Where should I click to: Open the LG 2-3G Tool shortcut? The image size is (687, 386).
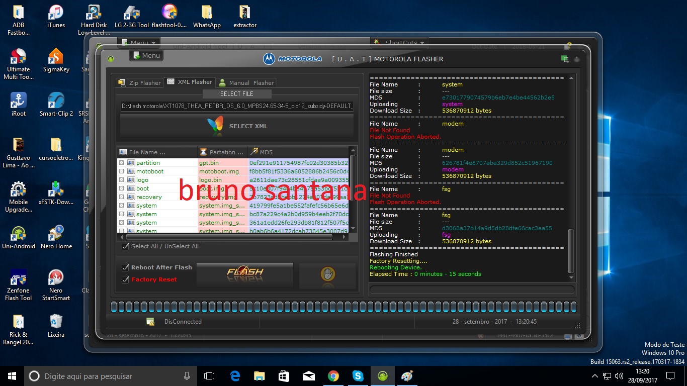[x=132, y=17]
